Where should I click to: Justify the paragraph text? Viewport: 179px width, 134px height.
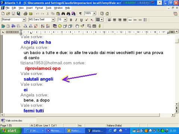pos(125,20)
